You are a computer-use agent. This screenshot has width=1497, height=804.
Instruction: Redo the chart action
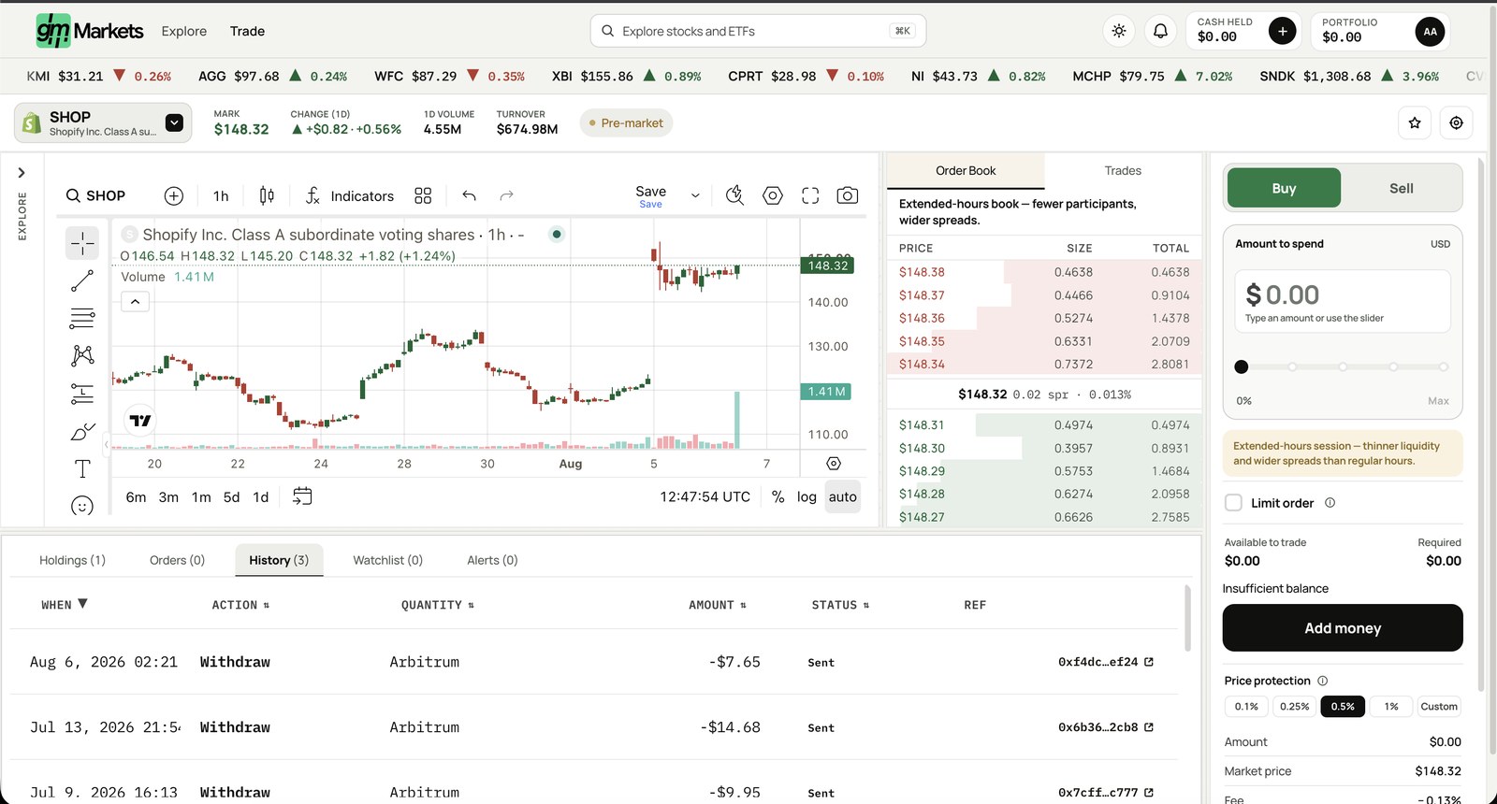[x=506, y=195]
